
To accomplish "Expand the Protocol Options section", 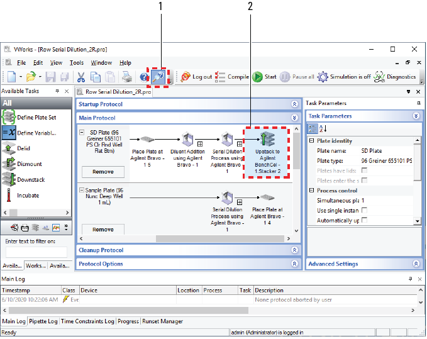I will pos(294,264).
